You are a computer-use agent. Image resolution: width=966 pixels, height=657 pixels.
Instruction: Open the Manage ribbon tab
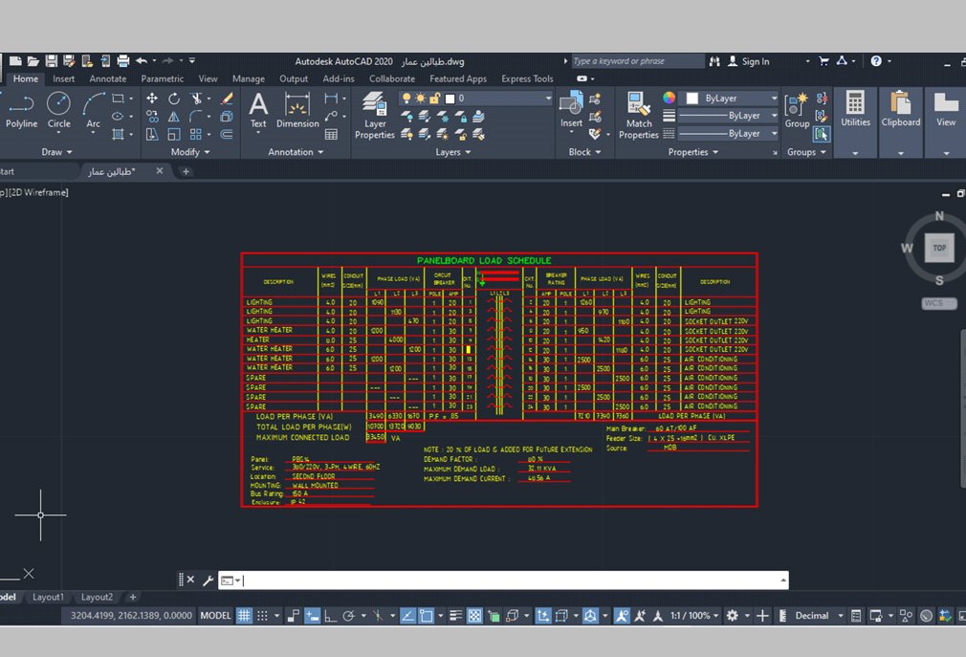[249, 78]
